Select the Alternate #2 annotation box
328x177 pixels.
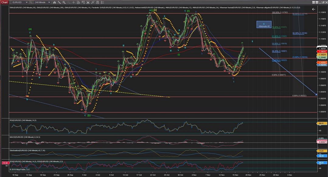point(264,25)
